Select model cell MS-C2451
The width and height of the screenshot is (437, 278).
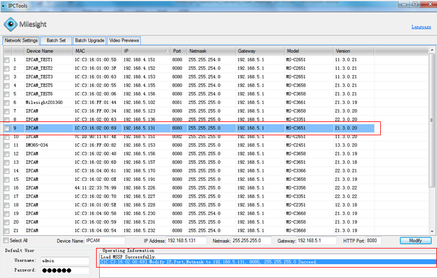click(296, 145)
